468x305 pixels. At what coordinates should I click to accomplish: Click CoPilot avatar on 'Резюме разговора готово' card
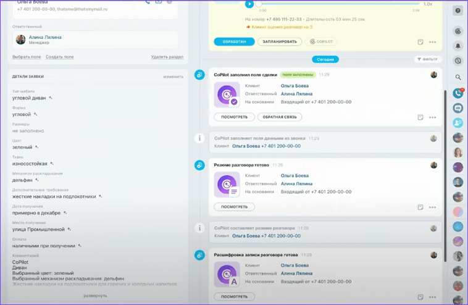coord(227,185)
